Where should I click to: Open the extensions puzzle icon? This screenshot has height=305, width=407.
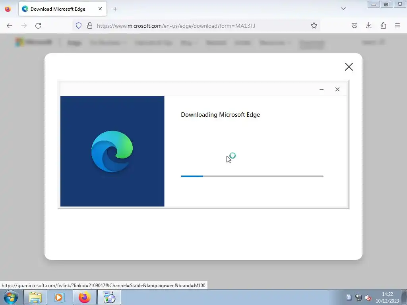coord(383,26)
